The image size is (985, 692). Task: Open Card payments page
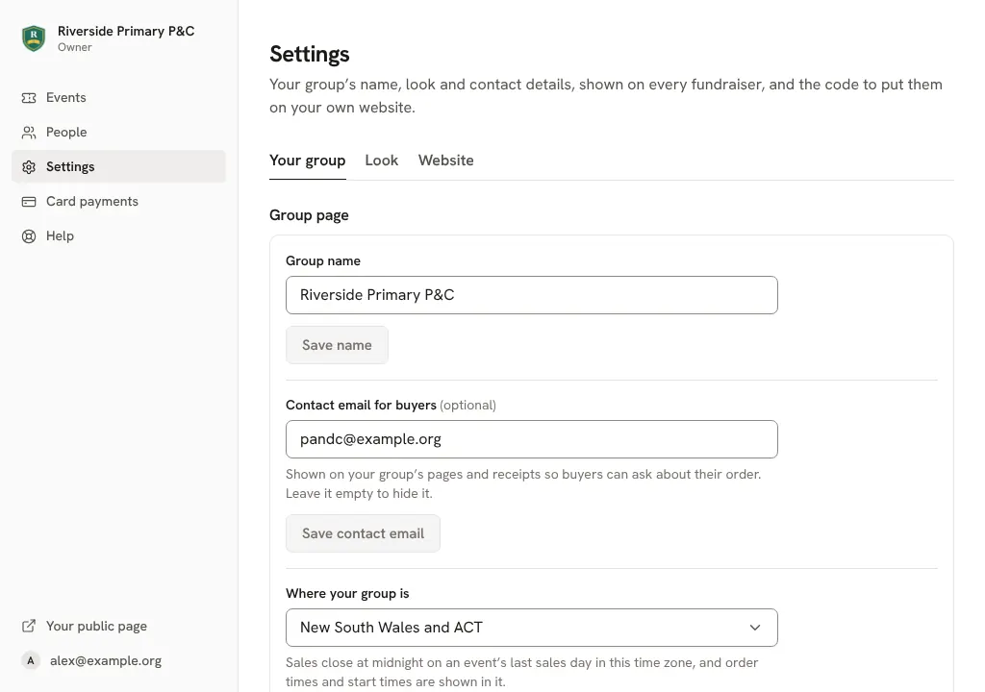[118, 201]
